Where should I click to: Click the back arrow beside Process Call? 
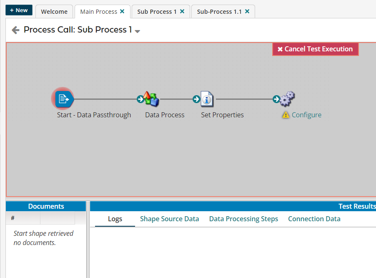tap(15, 30)
